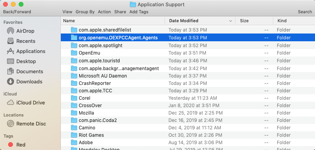315x150 pixels.
Task: Click the com.panic.Coda2 folder icon
Action: tap(74, 120)
